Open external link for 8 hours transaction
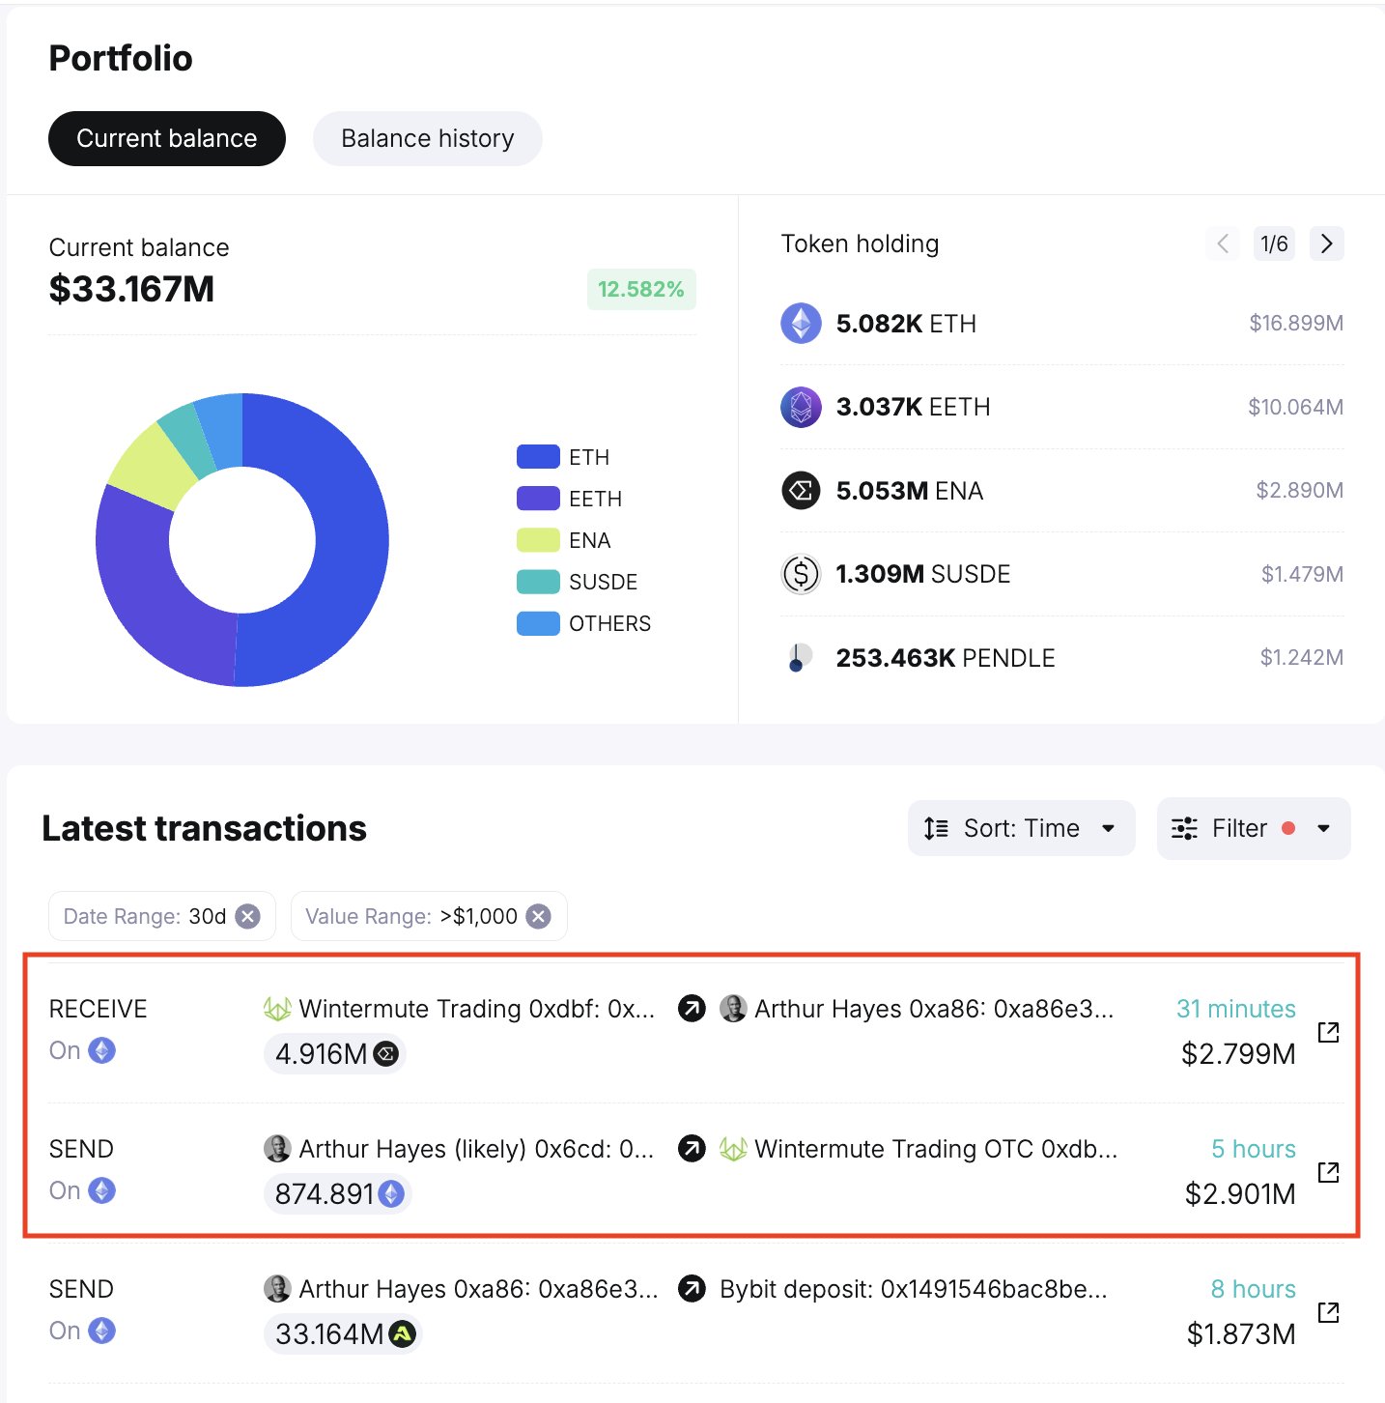 click(1328, 1312)
